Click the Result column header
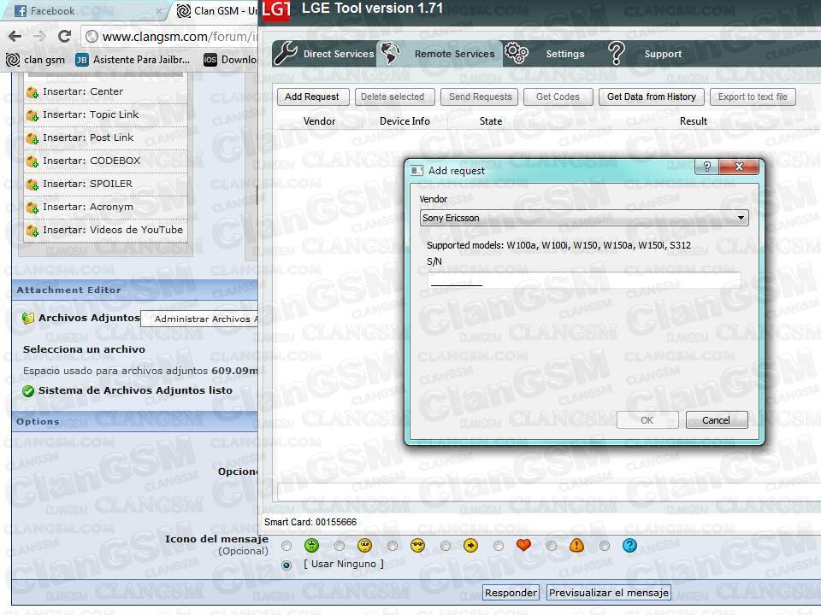Screen dimensions: 821x615 [693, 120]
